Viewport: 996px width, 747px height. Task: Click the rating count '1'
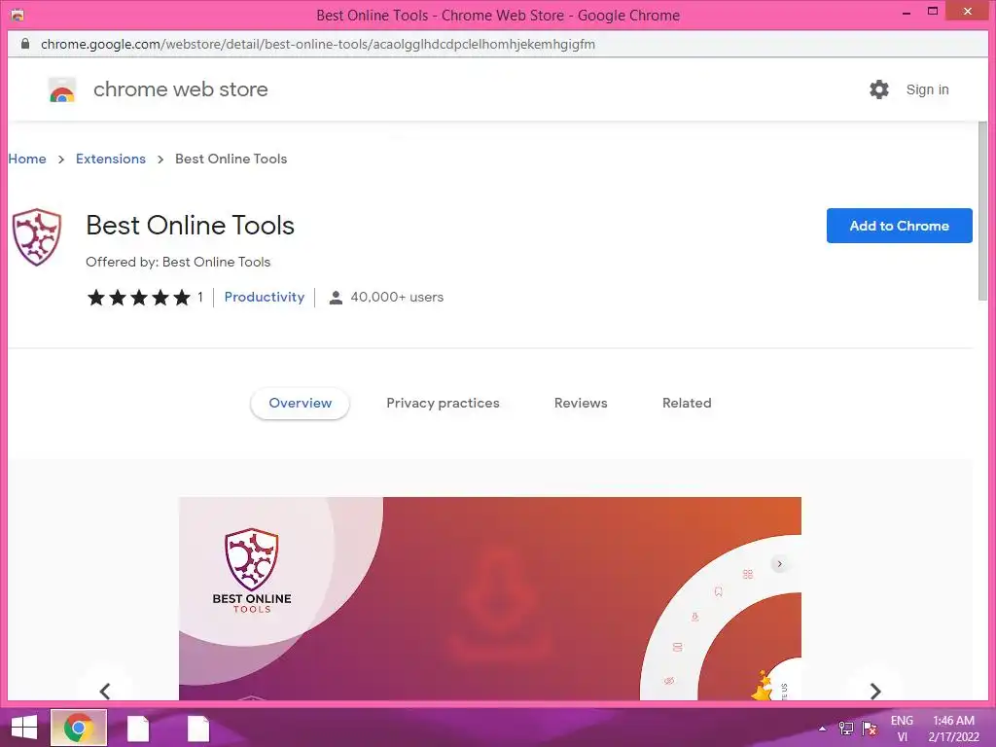tap(200, 298)
